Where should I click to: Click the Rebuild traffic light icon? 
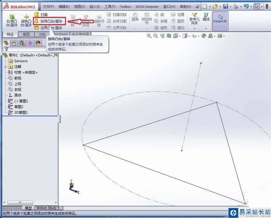(x=267, y=7)
